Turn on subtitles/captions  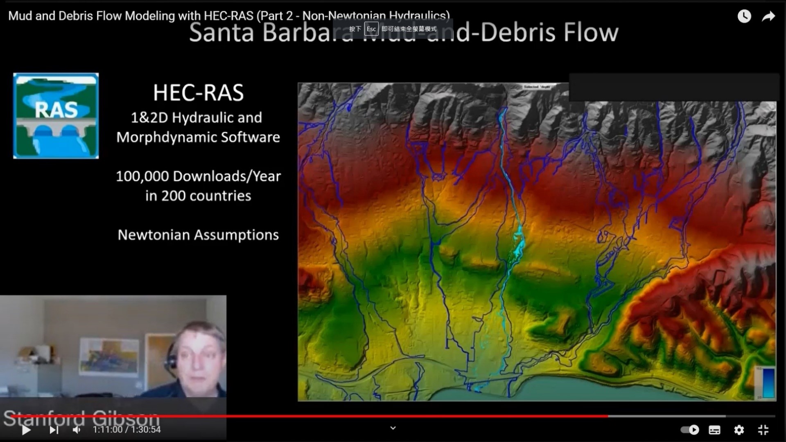[x=714, y=430]
